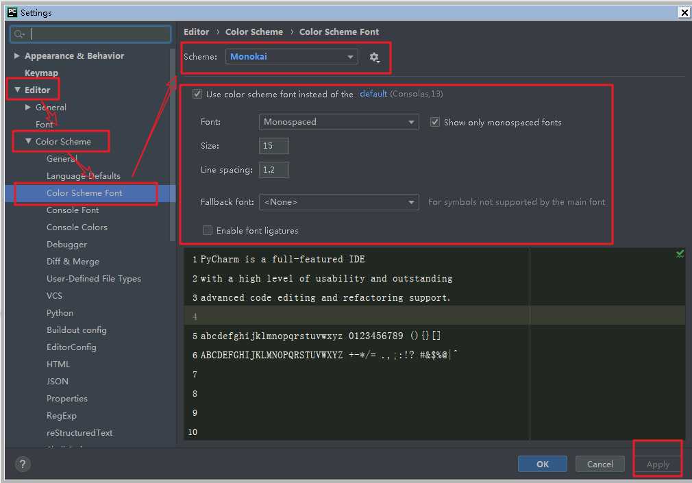Select Keymap in settings tree

41,73
